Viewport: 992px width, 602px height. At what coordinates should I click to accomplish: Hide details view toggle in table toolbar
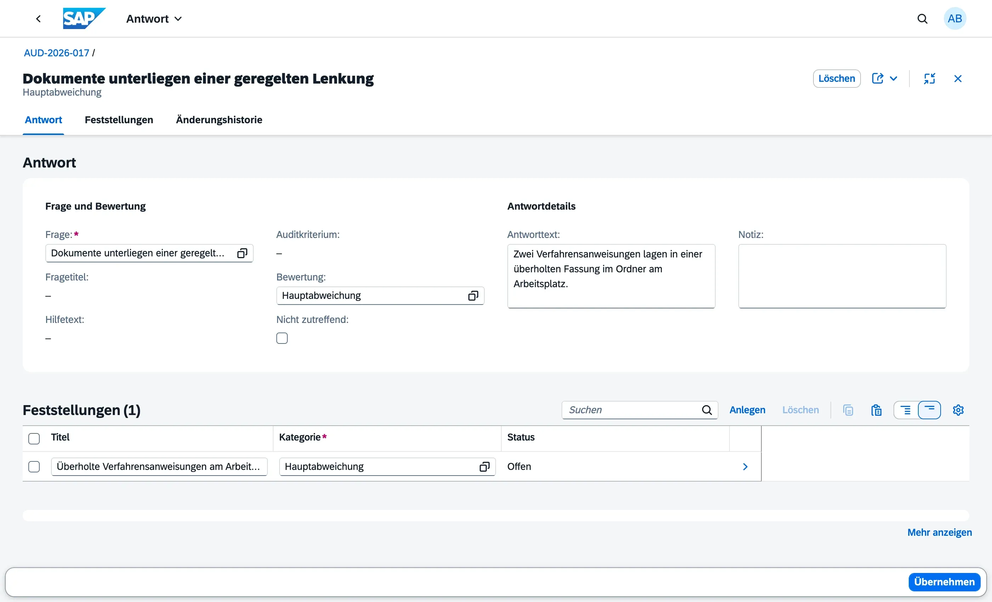tap(929, 410)
